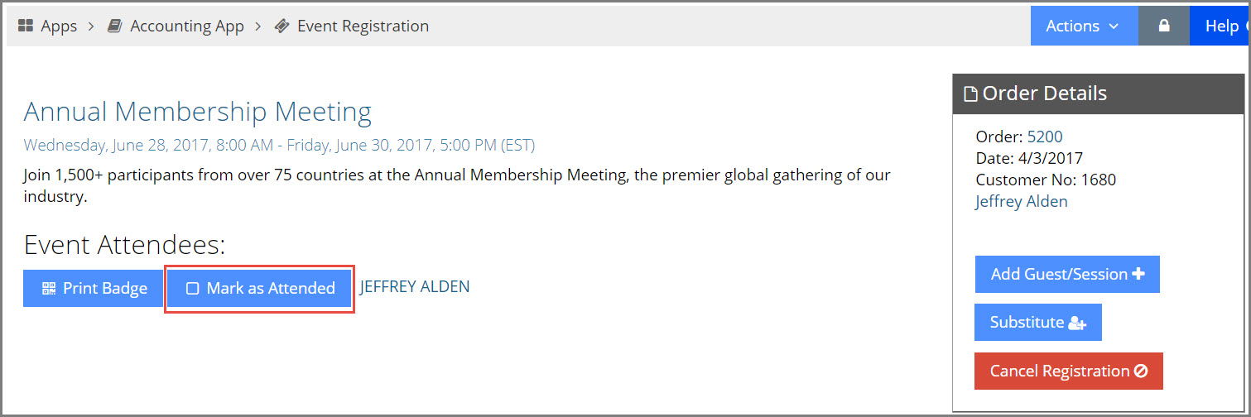Click the Apps grid icon in breadcrumb
1251x417 pixels.
point(26,26)
